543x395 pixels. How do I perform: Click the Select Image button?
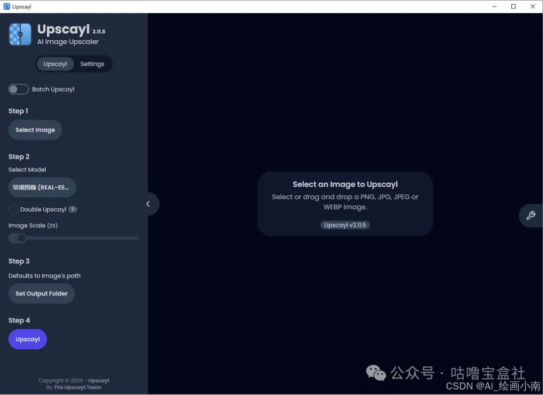pos(35,130)
